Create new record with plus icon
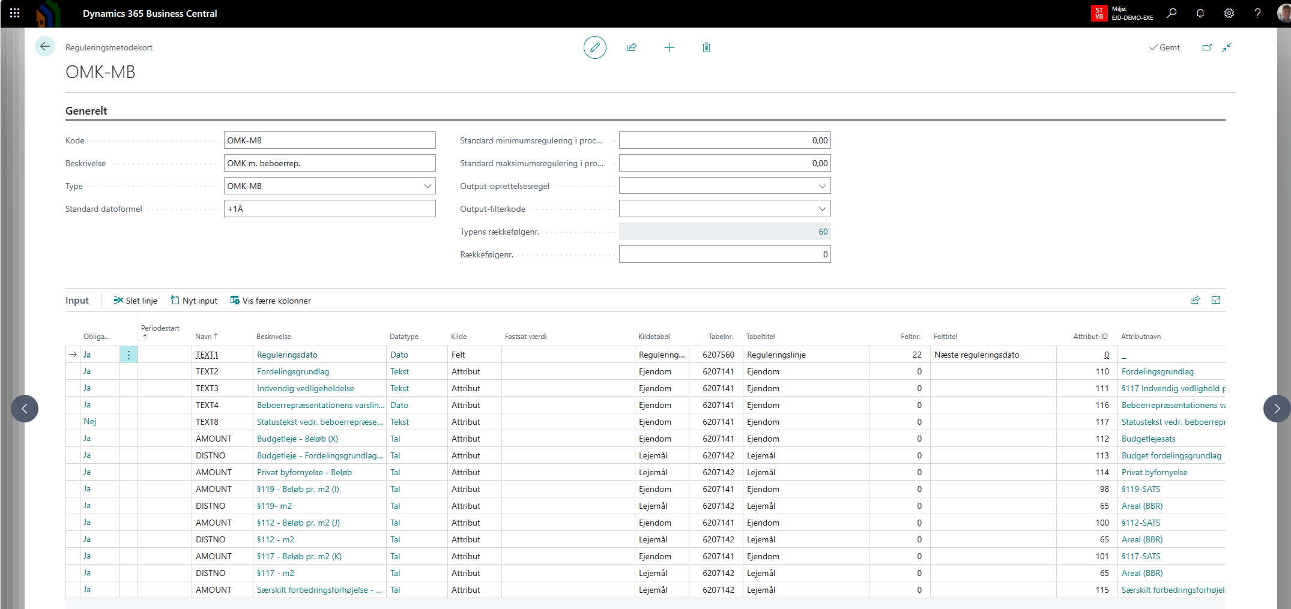 [x=670, y=47]
